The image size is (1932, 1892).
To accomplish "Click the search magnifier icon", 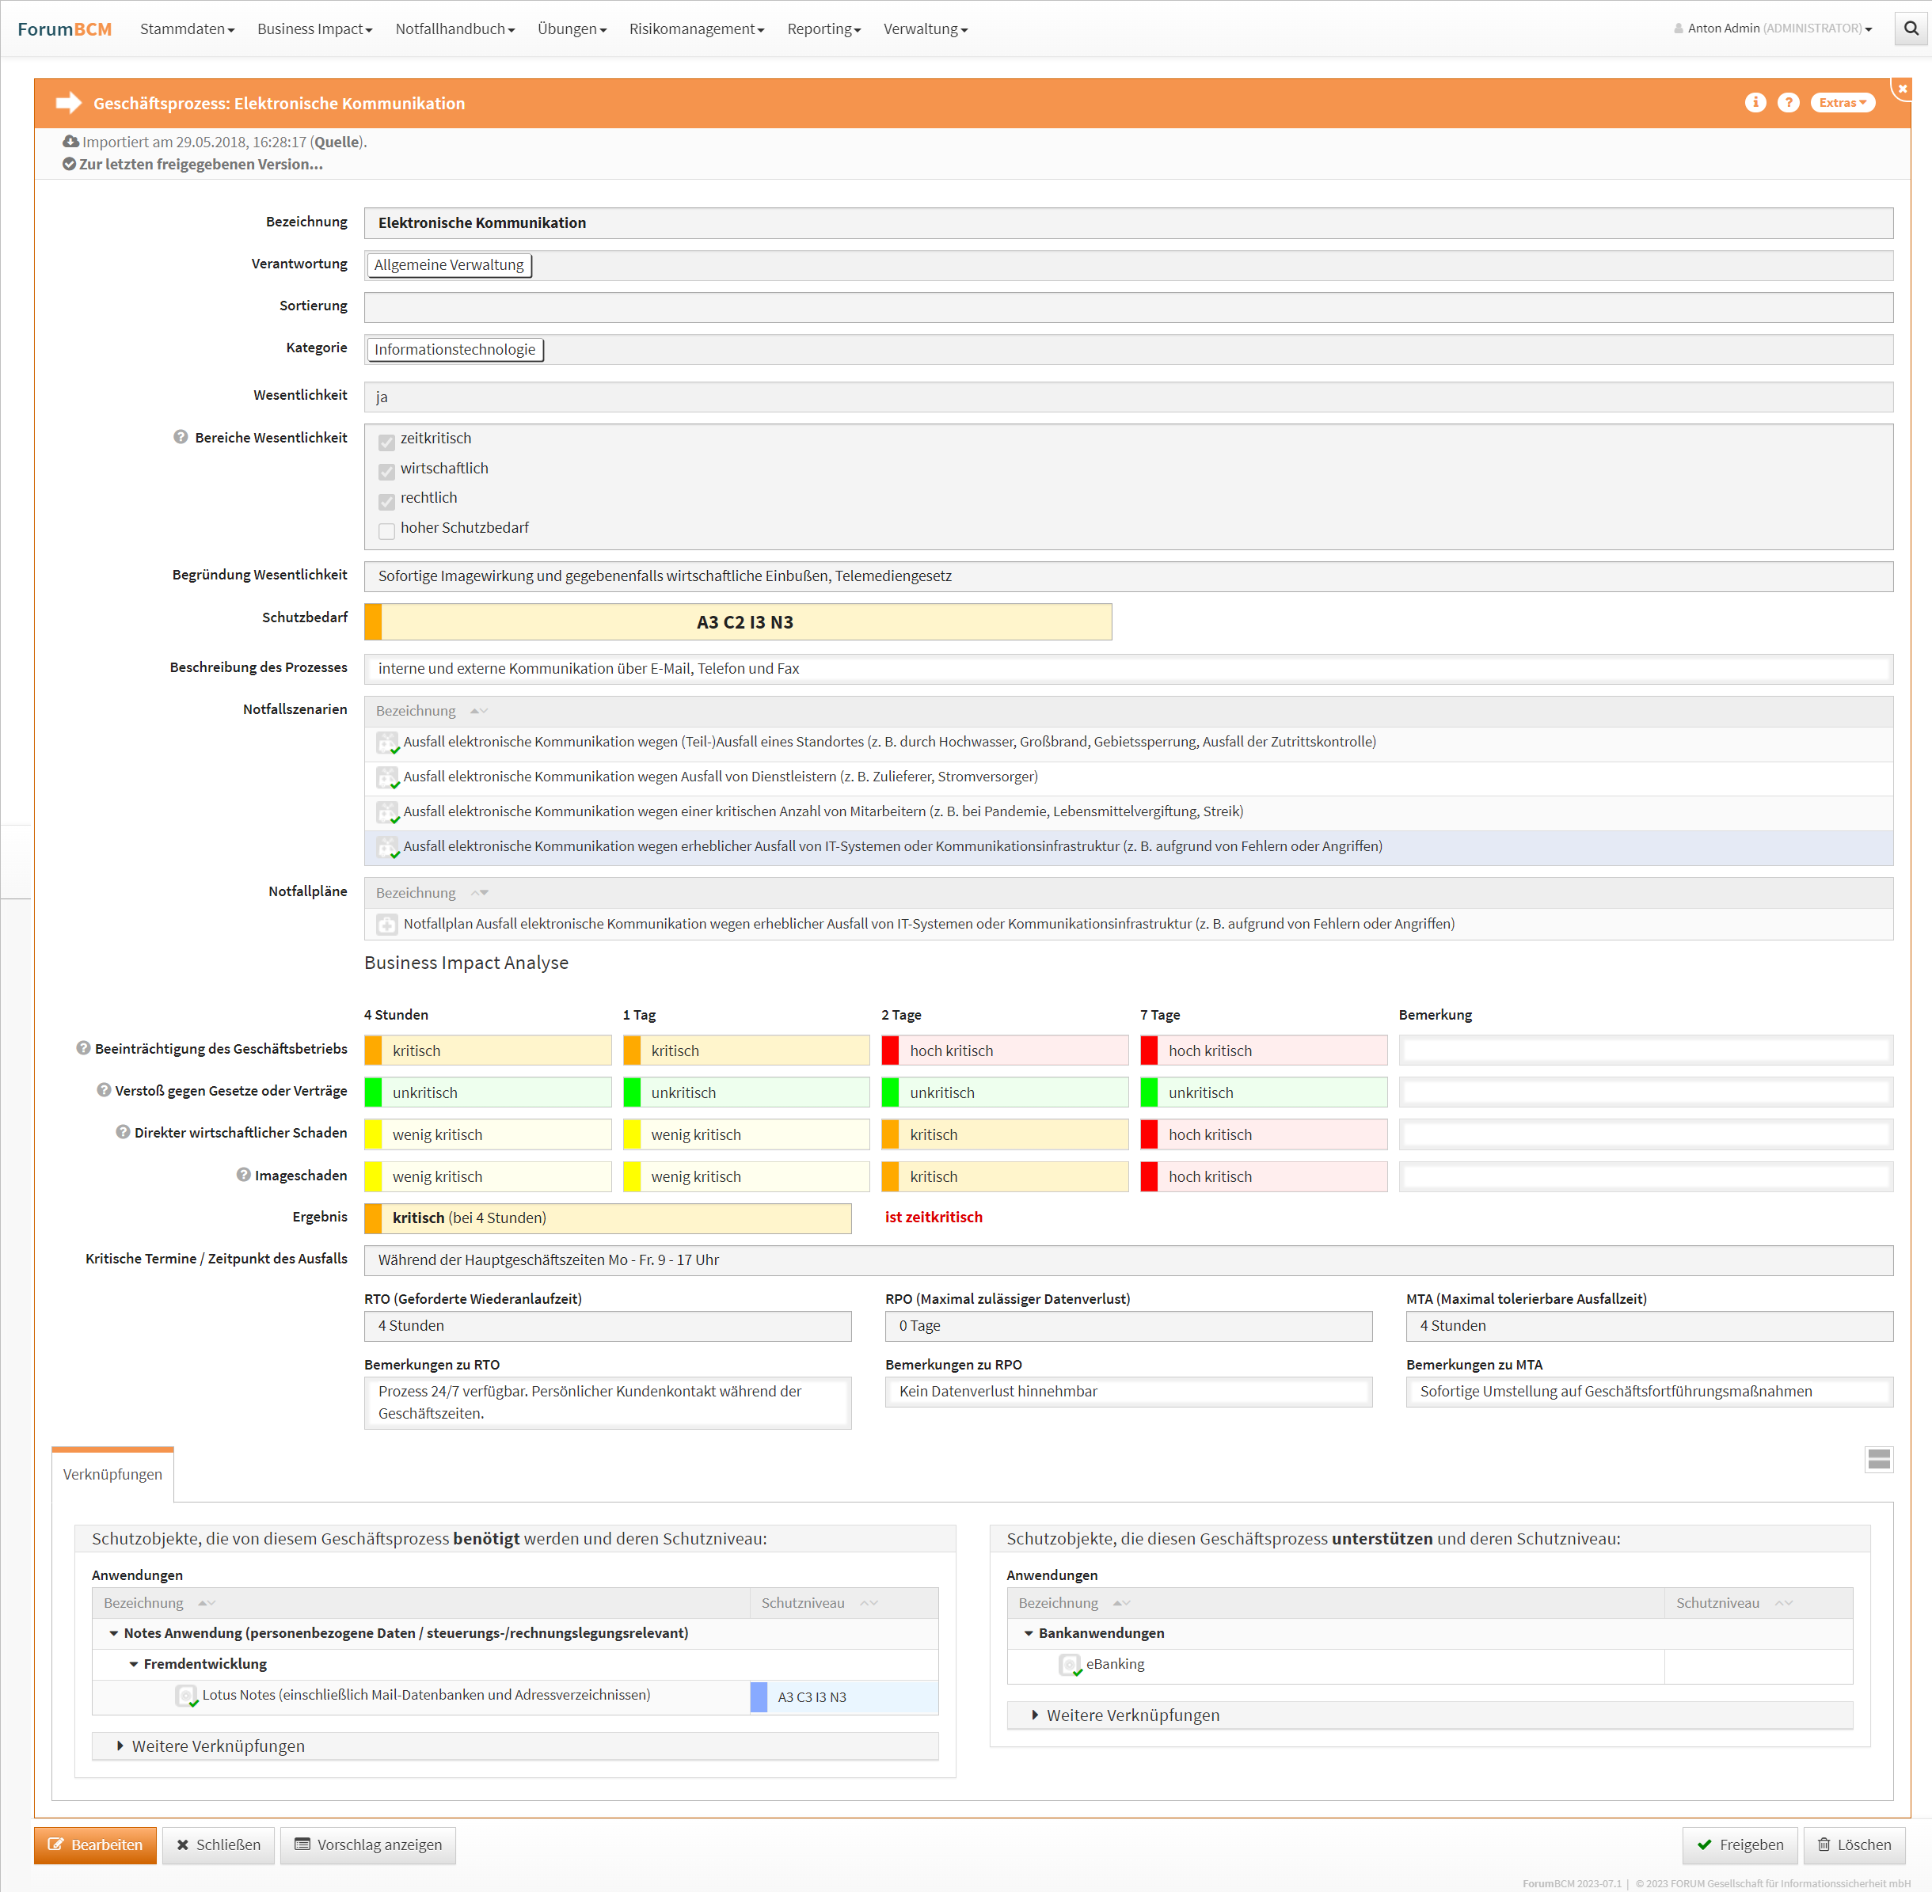I will click(x=1910, y=28).
